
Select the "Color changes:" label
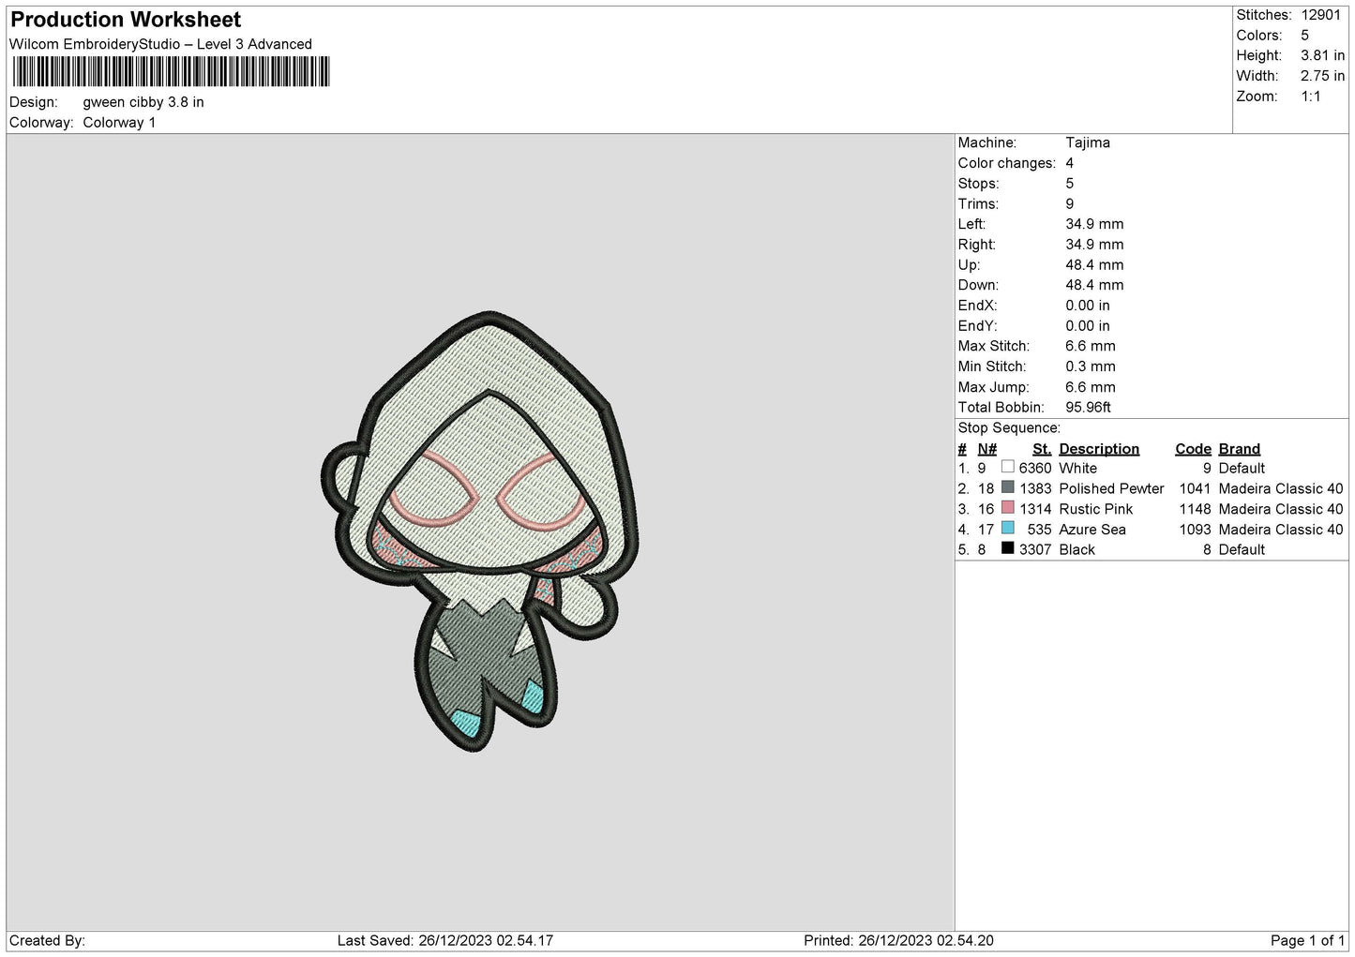click(1007, 163)
